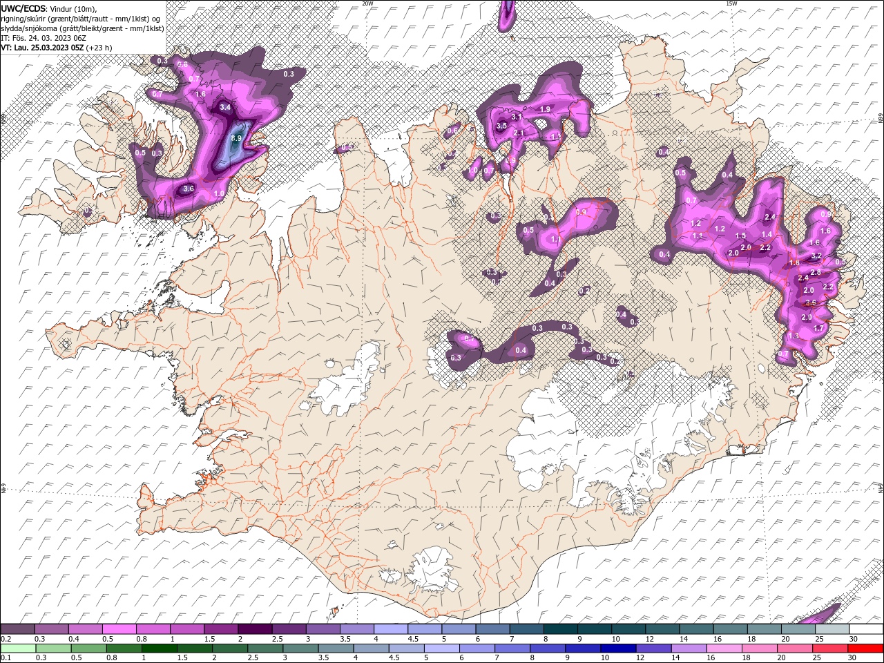Pick upper legend swatch between 4 and 4.5

[391, 629]
